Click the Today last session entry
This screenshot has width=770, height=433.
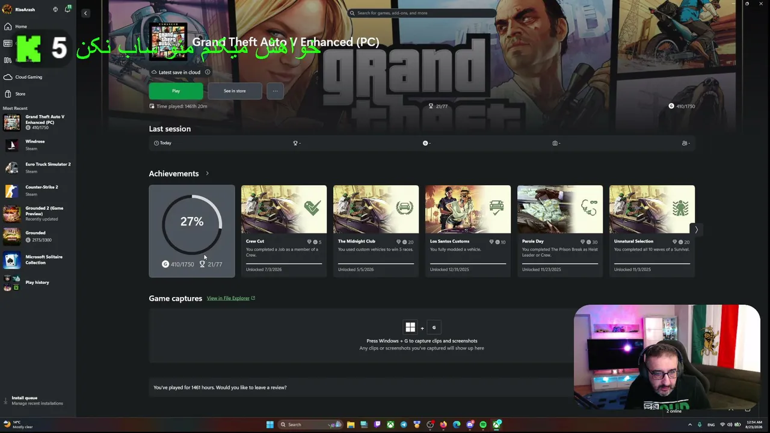click(162, 143)
